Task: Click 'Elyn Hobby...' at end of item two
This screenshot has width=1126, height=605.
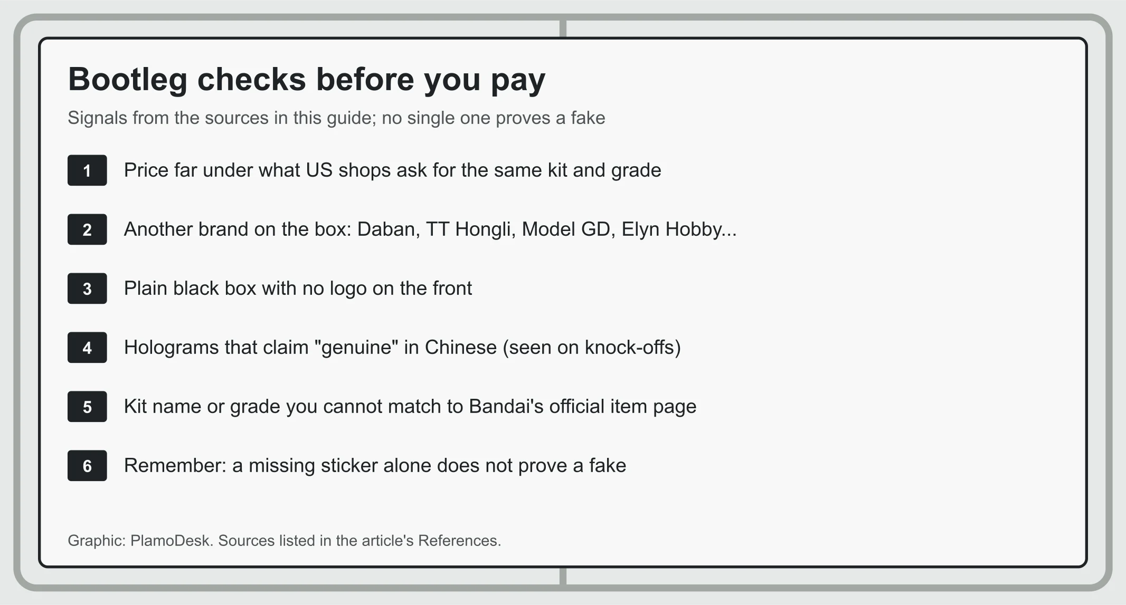Action: click(x=679, y=229)
